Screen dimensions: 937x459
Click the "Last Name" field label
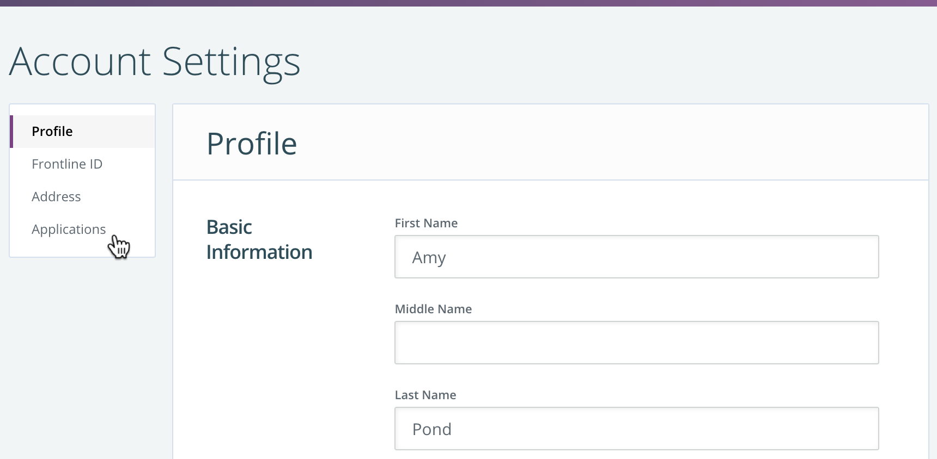point(425,395)
